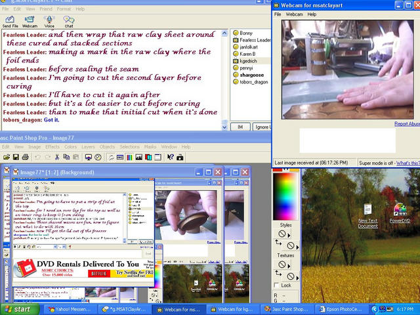Select user Bonny in chat list

(246, 33)
